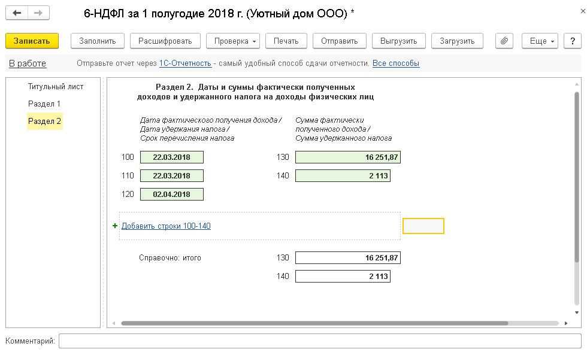Switch to Раздел 1 section
The width and height of the screenshot is (587, 352).
(44, 104)
